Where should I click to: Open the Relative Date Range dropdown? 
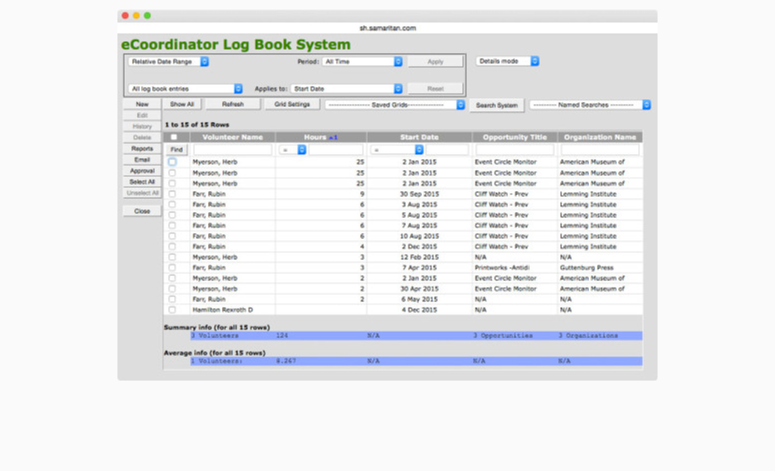pyautogui.click(x=169, y=61)
